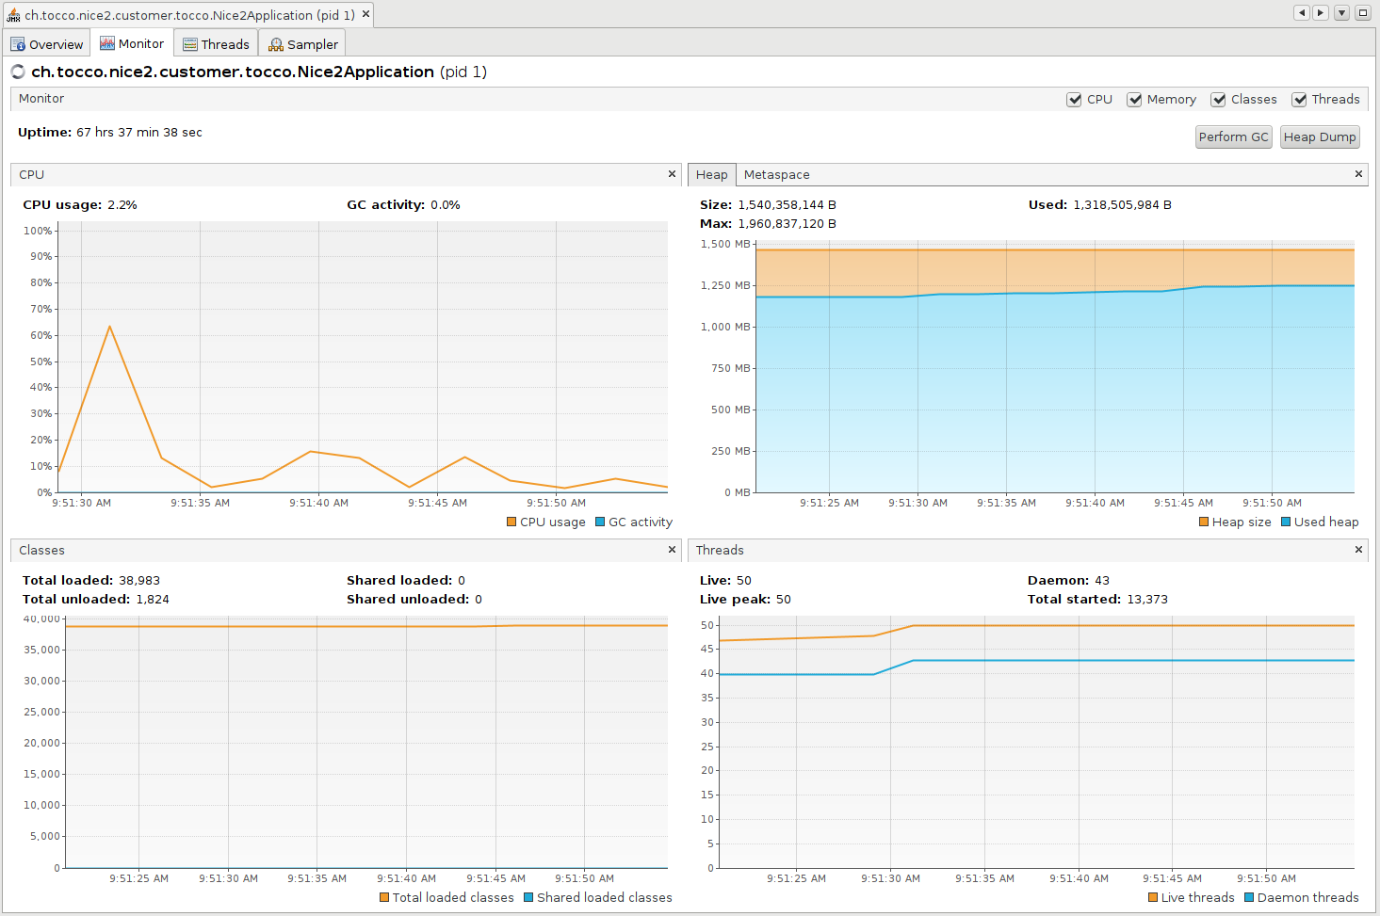Click the Java application icon in document tab
The width and height of the screenshot is (1380, 916).
(14, 15)
